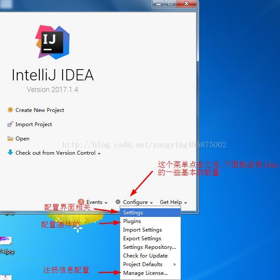Click the Events notification badge

pos(81,201)
